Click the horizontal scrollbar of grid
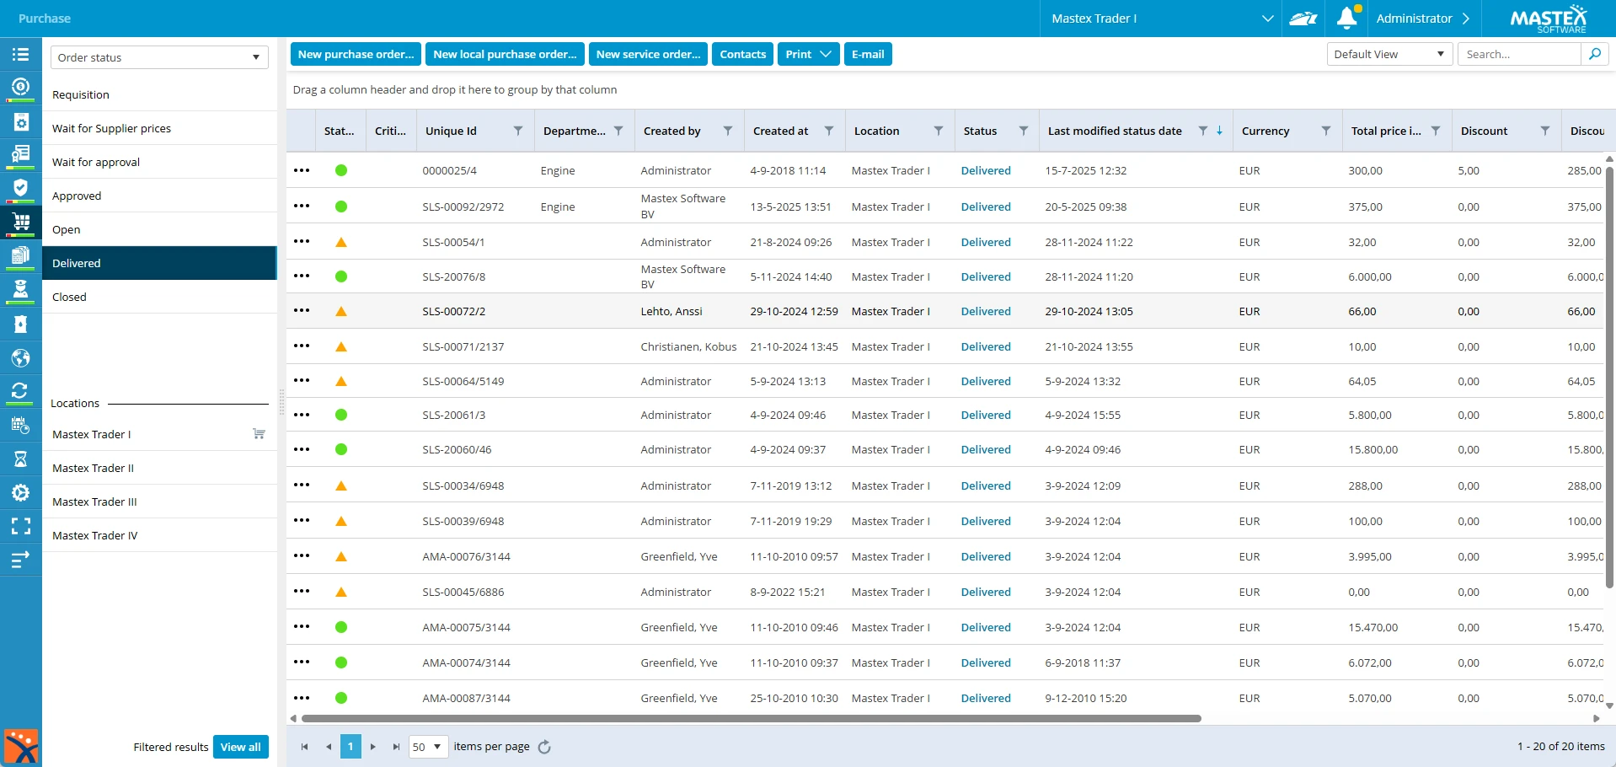The height and width of the screenshot is (767, 1616). tap(751, 719)
